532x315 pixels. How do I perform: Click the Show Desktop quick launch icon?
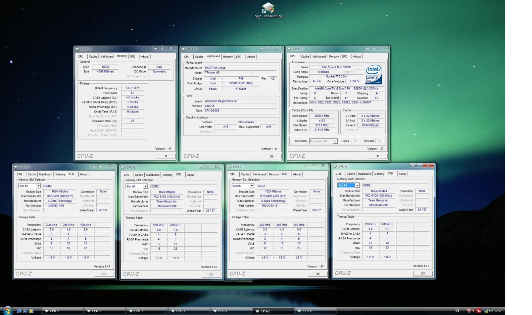(19, 311)
